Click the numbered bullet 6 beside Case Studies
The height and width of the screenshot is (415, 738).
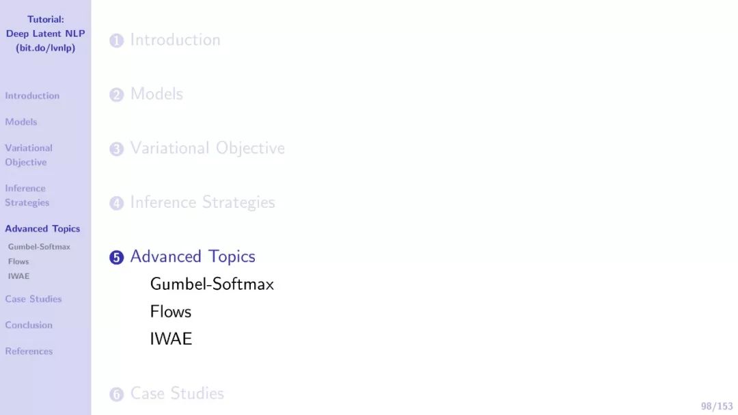pos(116,394)
